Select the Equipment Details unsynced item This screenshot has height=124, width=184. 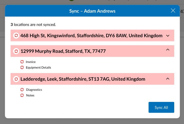click(38, 68)
